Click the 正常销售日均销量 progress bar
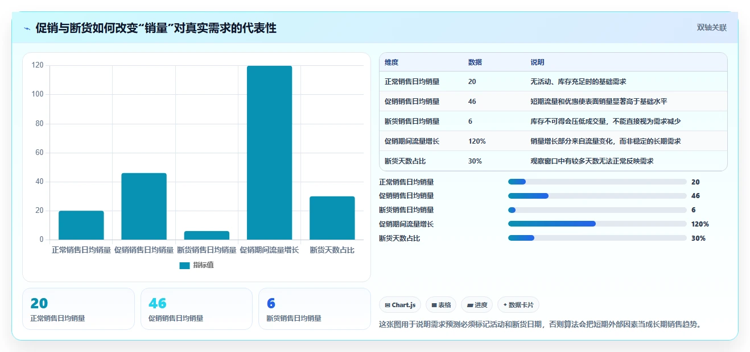This screenshot has width=750, height=352. (x=597, y=182)
